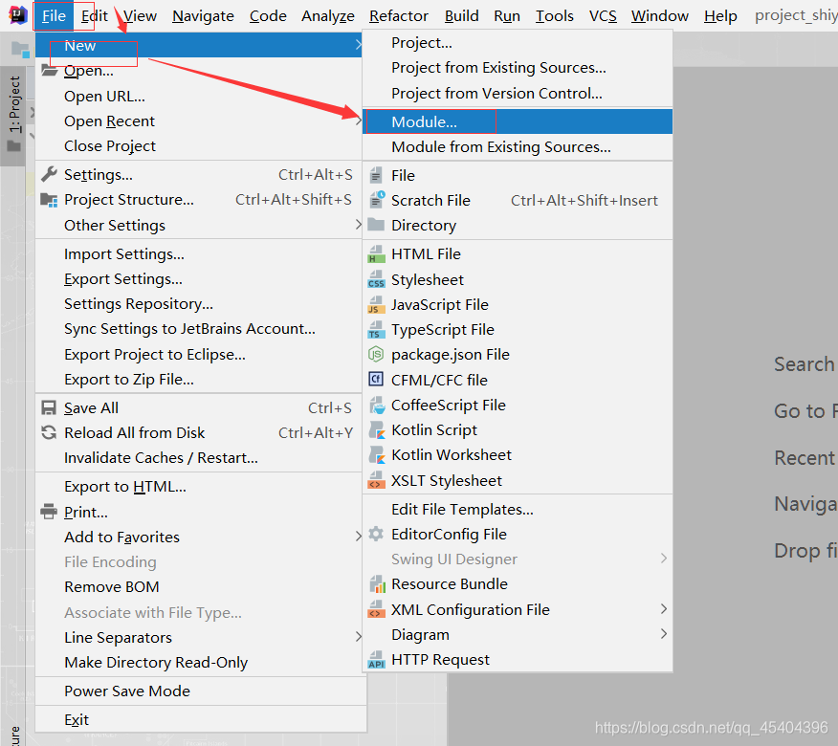Click the CFML/CFC file icon
Screen dimensions: 838x746
click(x=376, y=380)
